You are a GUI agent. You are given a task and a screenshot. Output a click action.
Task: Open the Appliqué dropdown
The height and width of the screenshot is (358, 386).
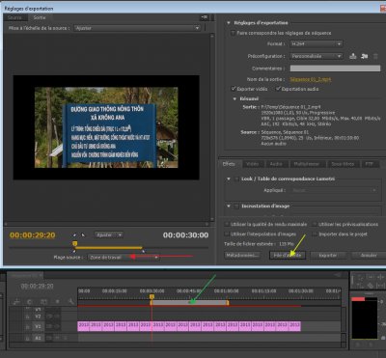pos(334,190)
